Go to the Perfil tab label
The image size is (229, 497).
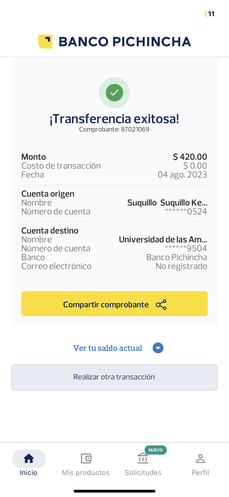click(x=200, y=473)
